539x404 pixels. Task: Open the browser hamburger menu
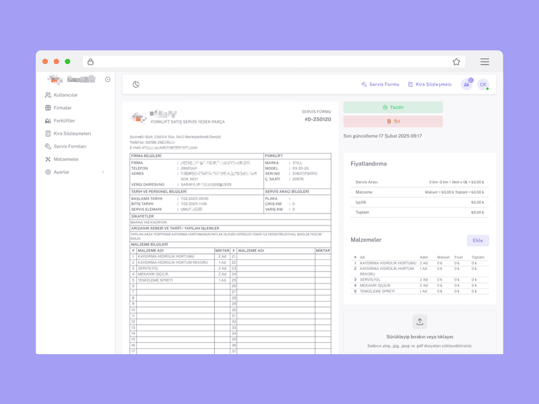coord(484,61)
